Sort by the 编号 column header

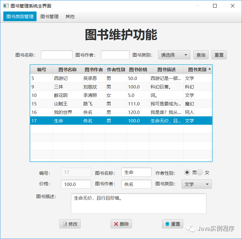42,70
